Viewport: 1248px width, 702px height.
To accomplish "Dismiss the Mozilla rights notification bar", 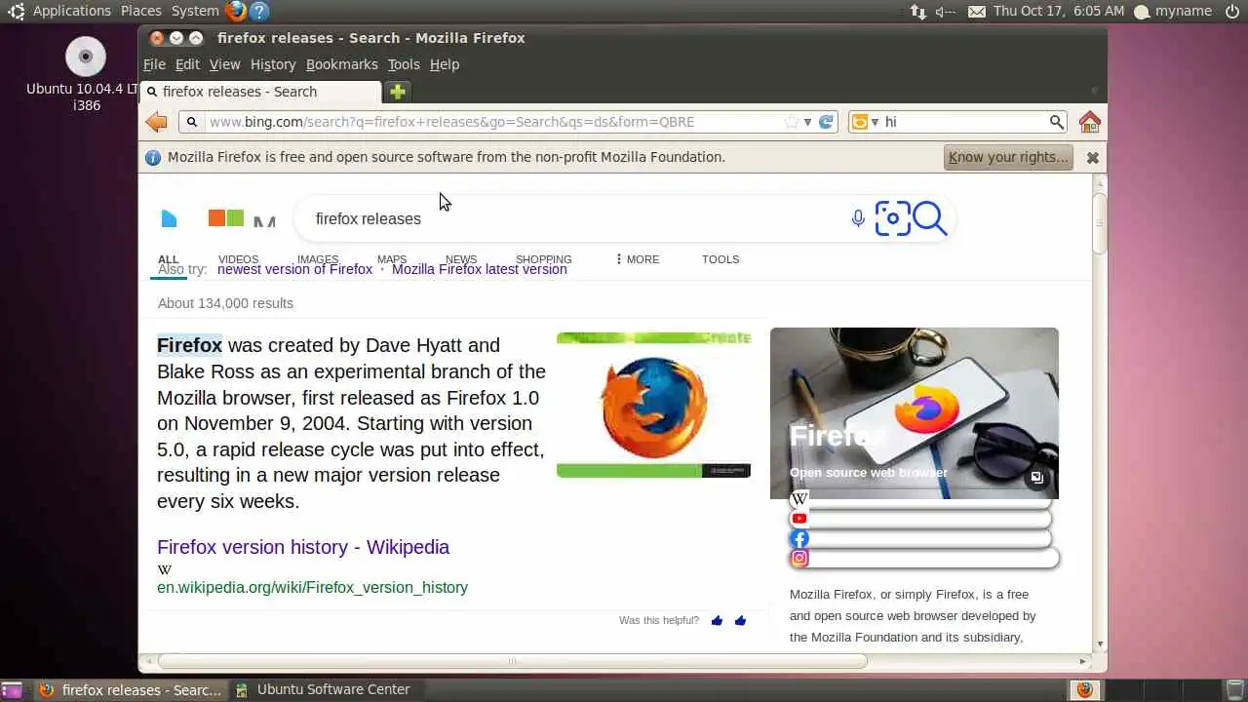I will [x=1093, y=157].
